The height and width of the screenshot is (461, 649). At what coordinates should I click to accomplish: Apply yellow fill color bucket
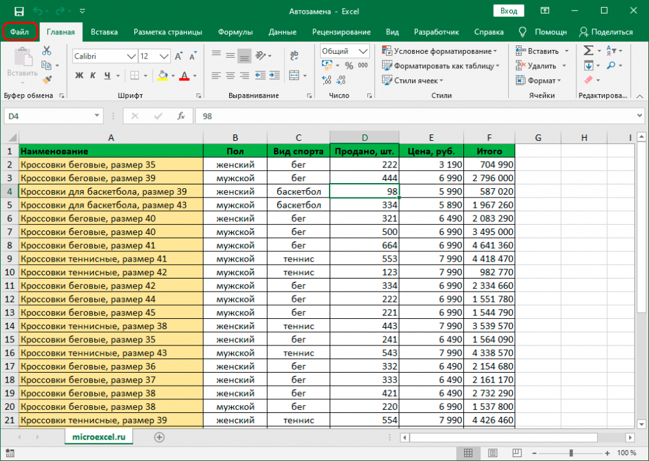163,75
